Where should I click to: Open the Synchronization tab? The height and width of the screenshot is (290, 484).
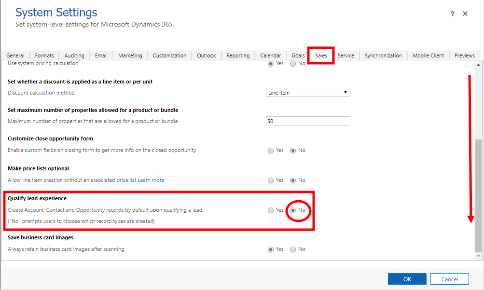tap(383, 55)
